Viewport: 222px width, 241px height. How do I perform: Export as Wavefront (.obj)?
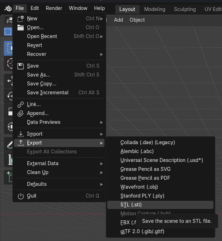[x=160, y=187]
